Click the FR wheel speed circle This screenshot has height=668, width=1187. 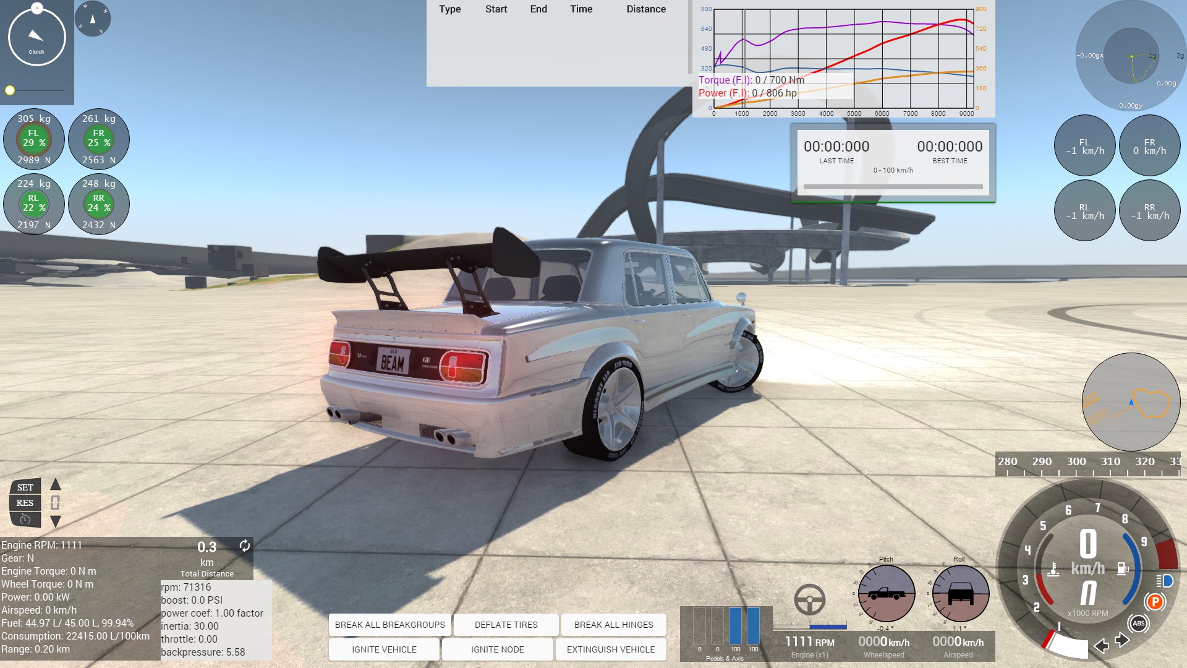[x=1149, y=146]
